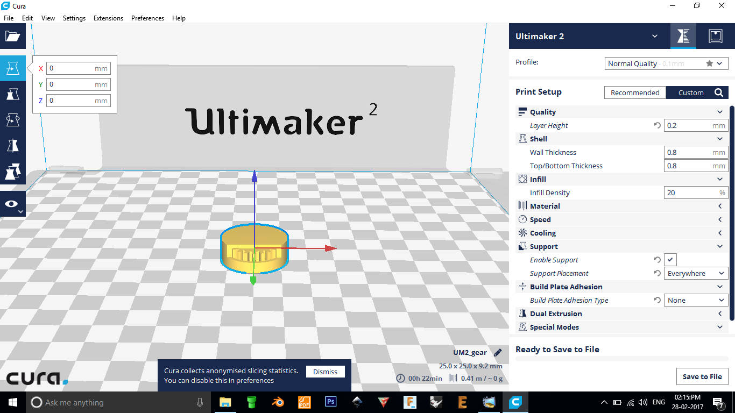735x413 pixels.
Task: Click the Speed category icon
Action: coord(522,219)
